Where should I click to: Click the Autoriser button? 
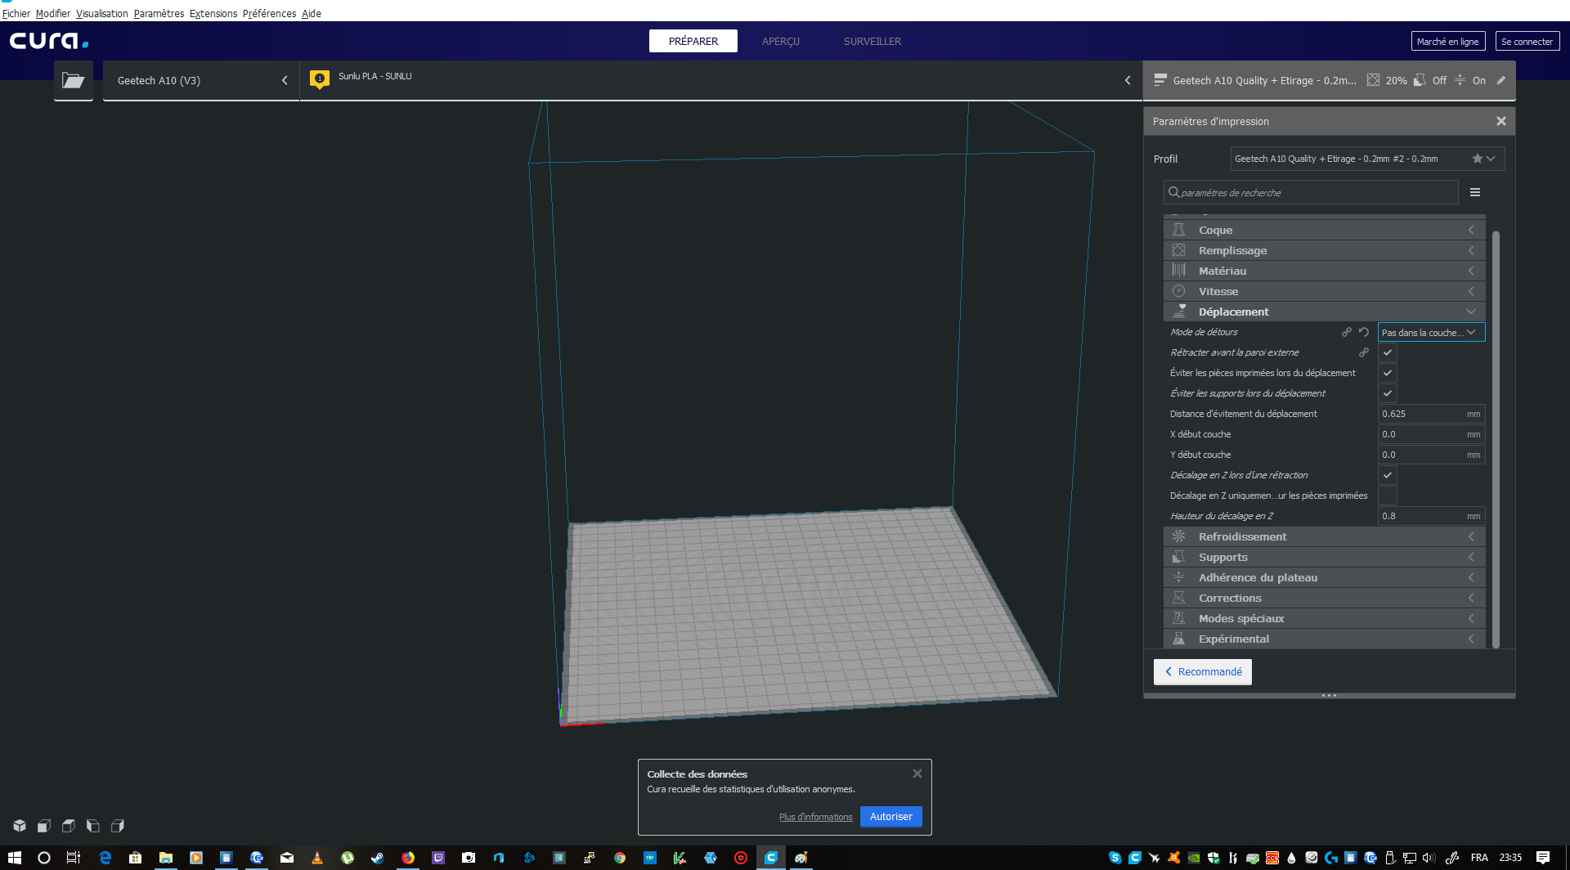(891, 816)
